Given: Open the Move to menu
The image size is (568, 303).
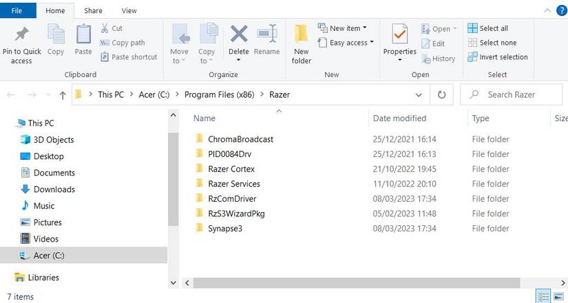Looking at the screenshot, I should click(x=180, y=44).
